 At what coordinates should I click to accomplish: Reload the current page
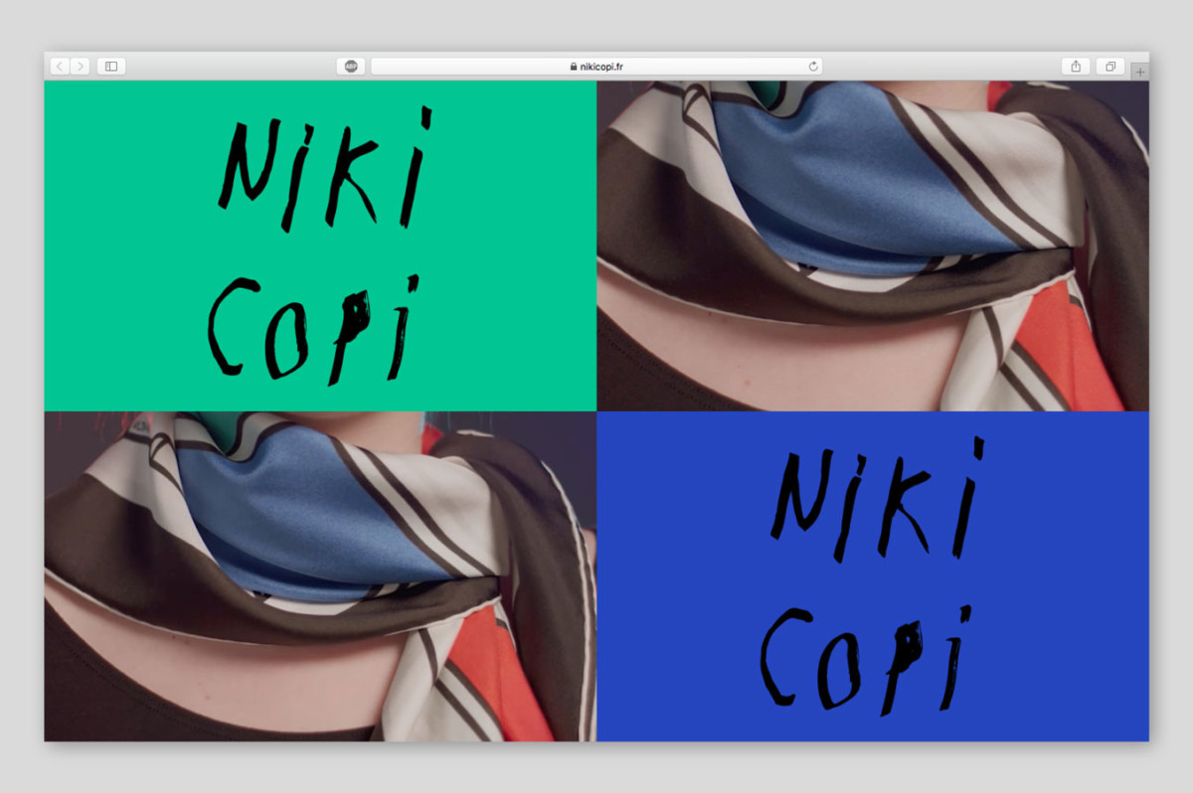click(813, 67)
